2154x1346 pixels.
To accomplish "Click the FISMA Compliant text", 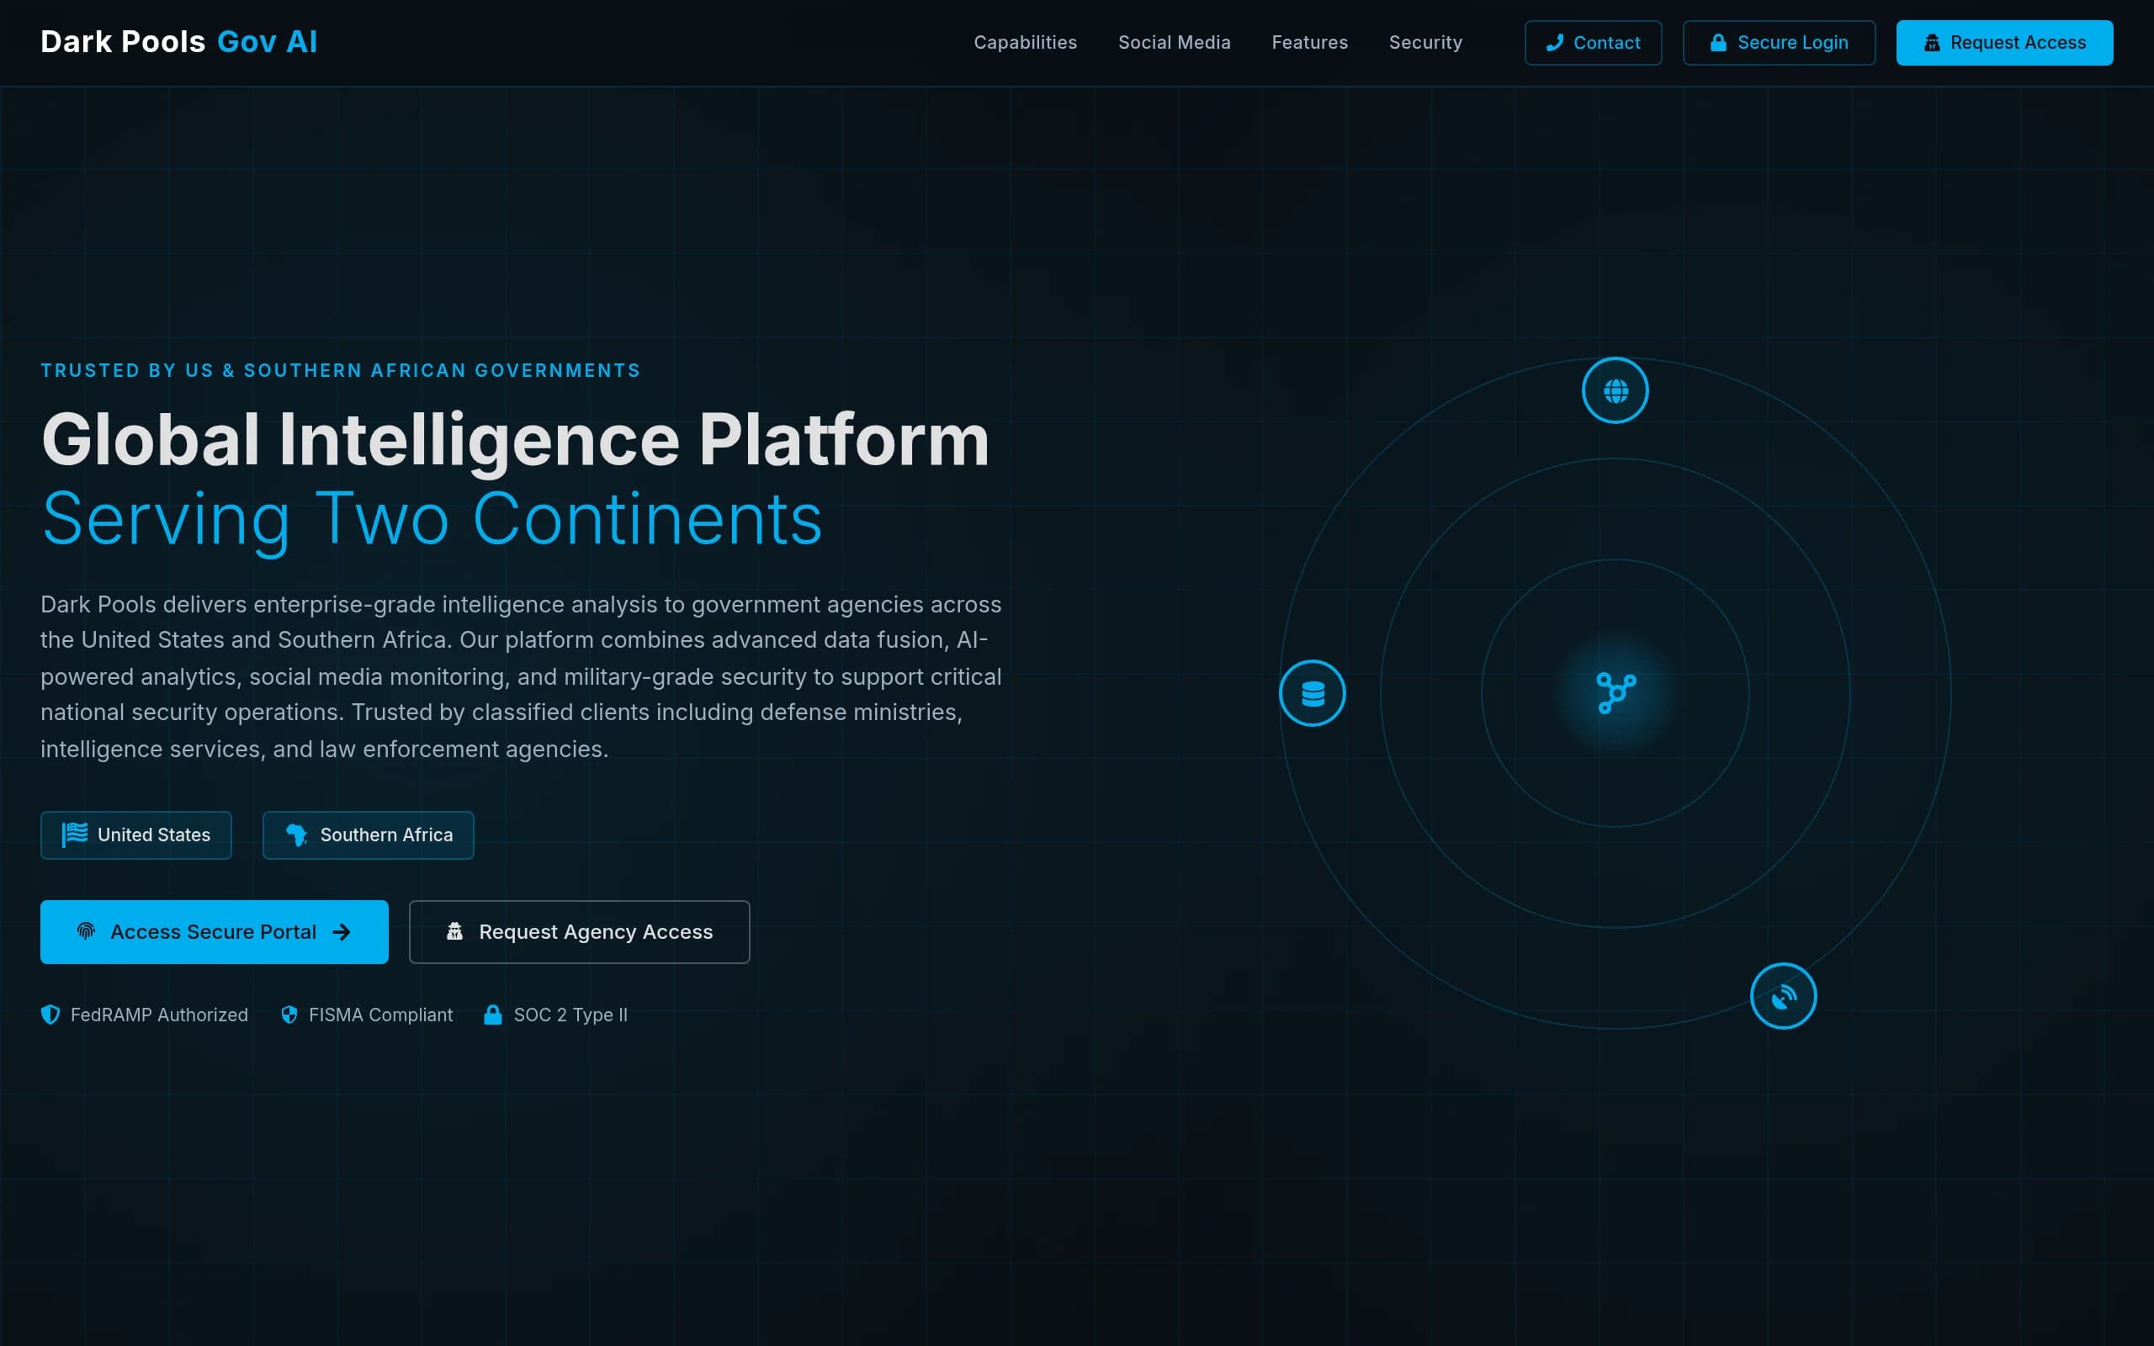I will (x=381, y=1015).
